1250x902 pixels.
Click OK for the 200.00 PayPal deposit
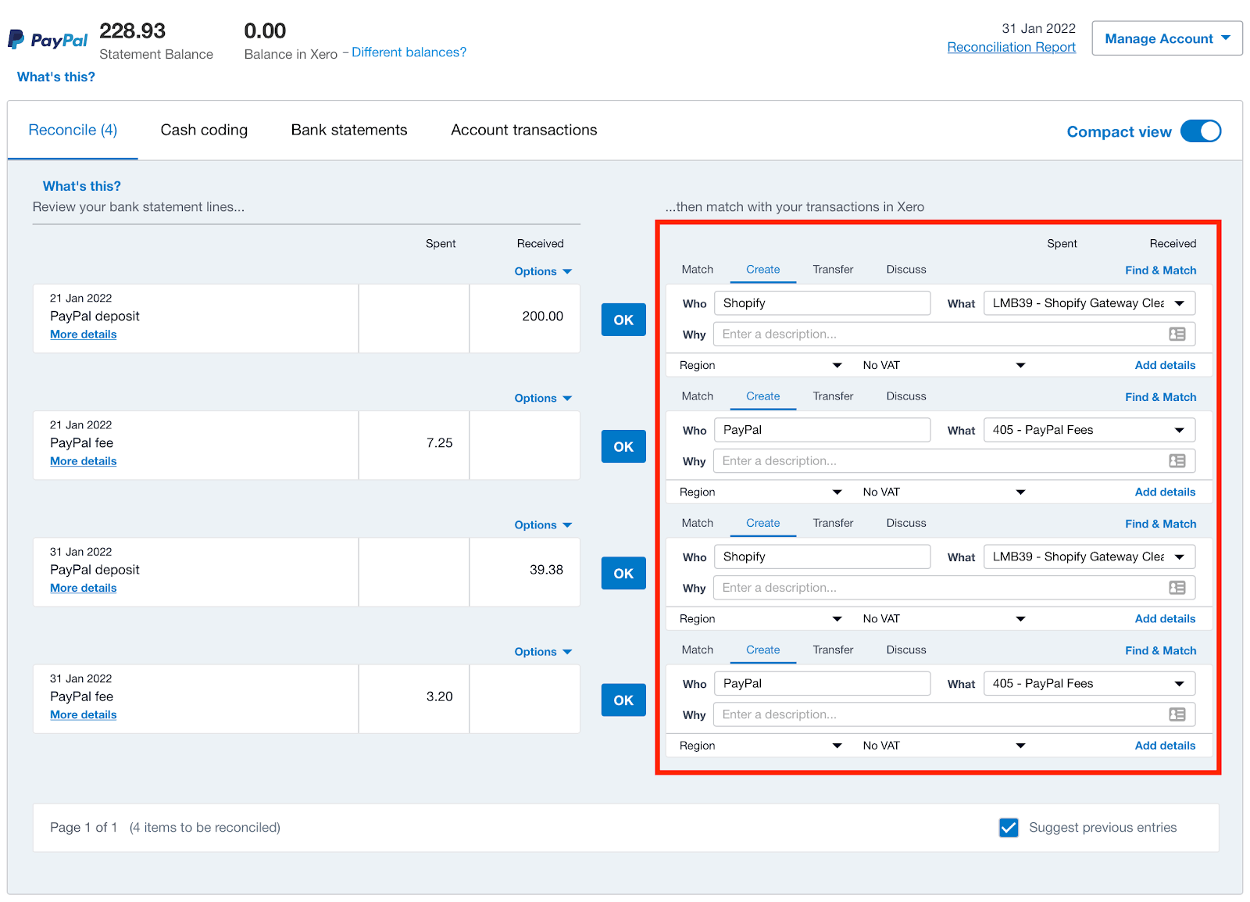[623, 319]
